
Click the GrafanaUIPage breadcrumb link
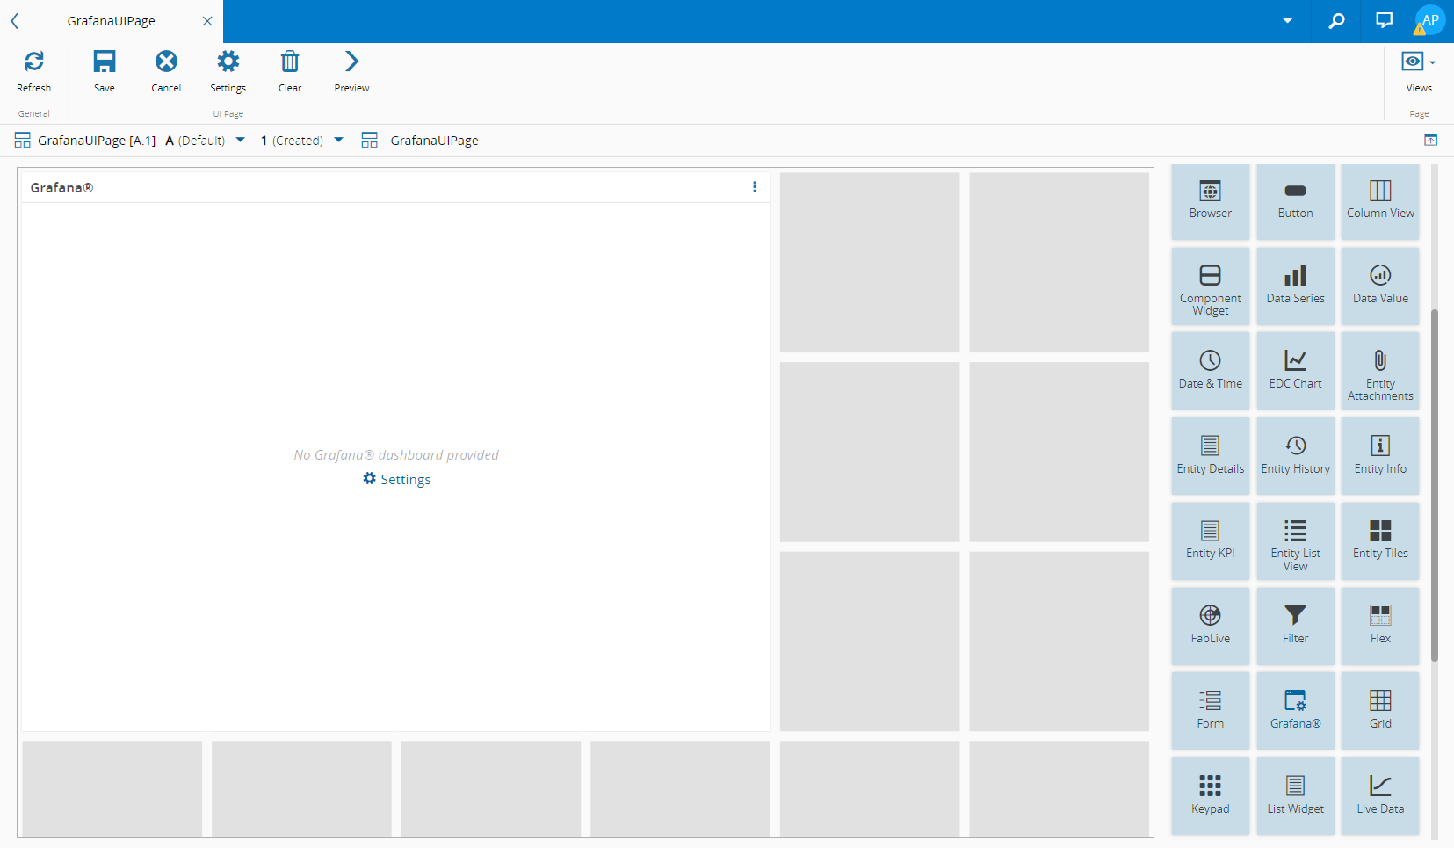(x=434, y=141)
